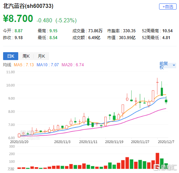The width and height of the screenshot is (179, 173).
Task: Click the price change -0.480
Action: [44, 20]
